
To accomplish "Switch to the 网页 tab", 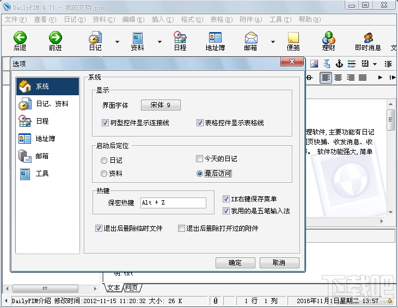I will point(131,288).
